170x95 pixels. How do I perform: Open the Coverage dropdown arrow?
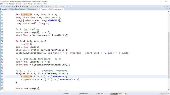(x=18, y=6)
